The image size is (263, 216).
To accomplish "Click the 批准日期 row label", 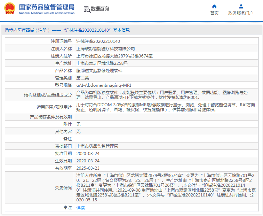I will click(63, 154).
